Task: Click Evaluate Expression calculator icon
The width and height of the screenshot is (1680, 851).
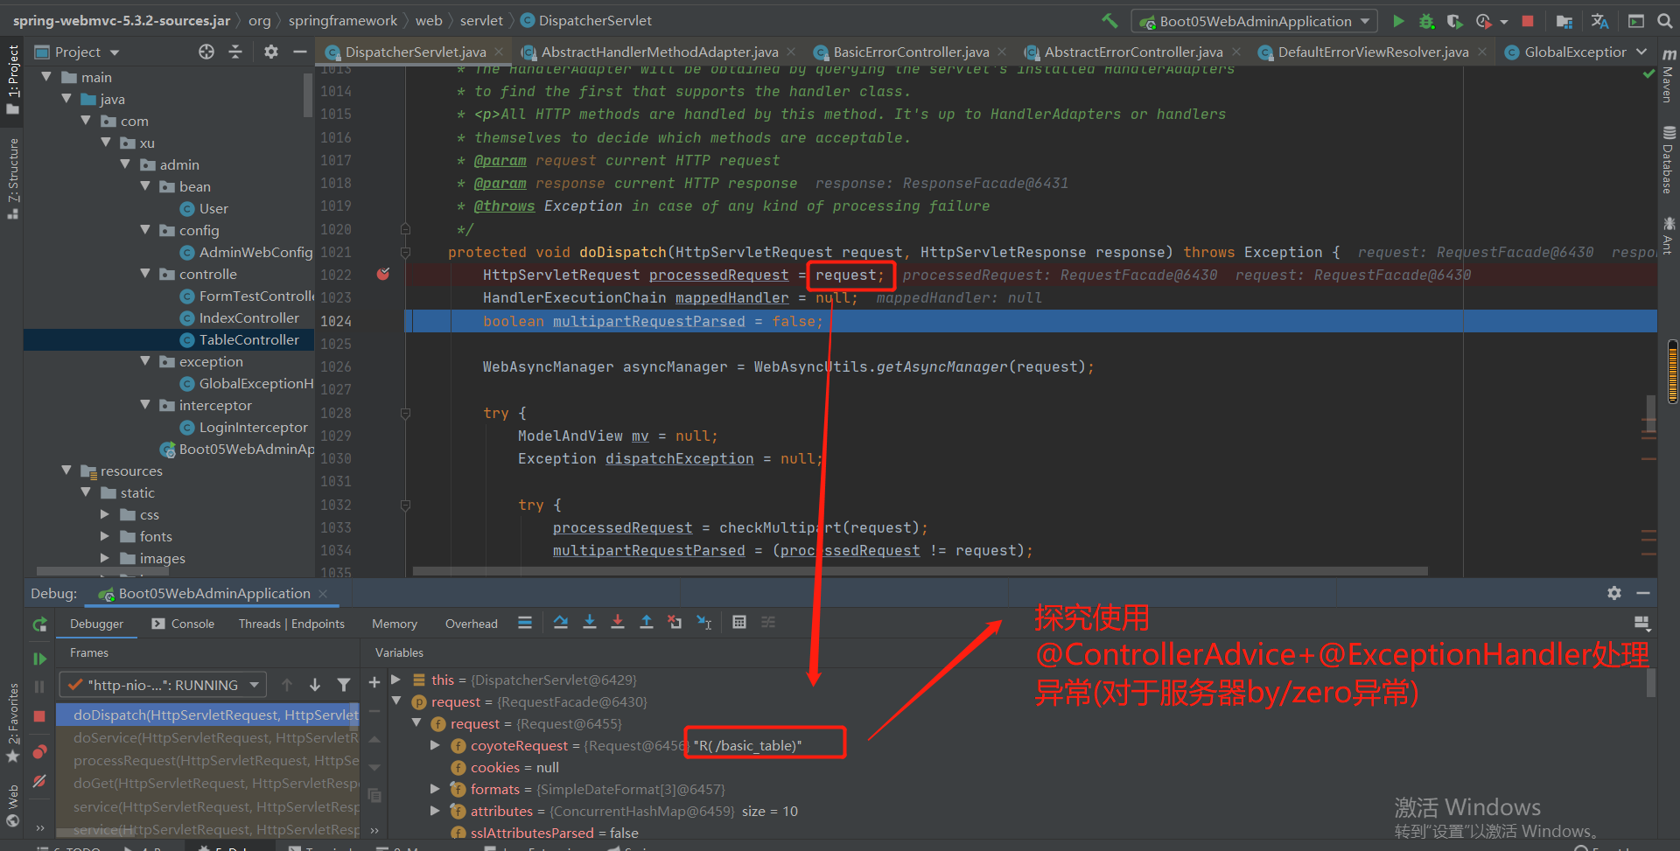Action: (739, 623)
